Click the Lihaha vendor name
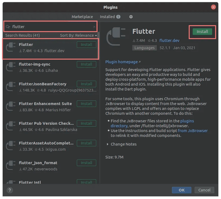Image resolution: width=221 pixels, height=199 pixels. (51, 70)
